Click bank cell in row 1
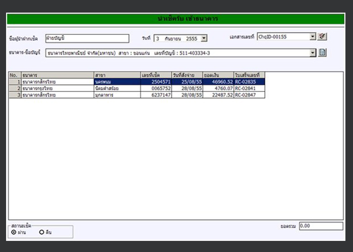This screenshot has width=353, height=252. (x=57, y=82)
